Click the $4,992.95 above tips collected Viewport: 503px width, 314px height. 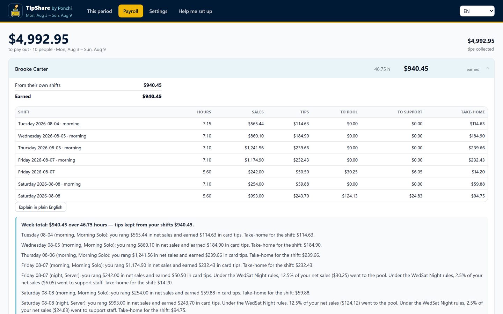pos(481,41)
